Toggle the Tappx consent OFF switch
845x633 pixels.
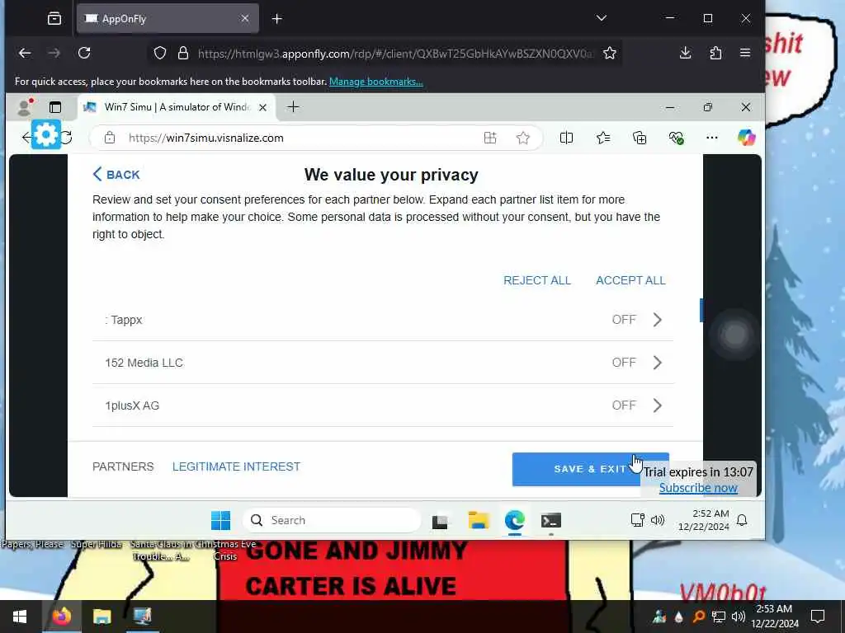click(x=624, y=320)
